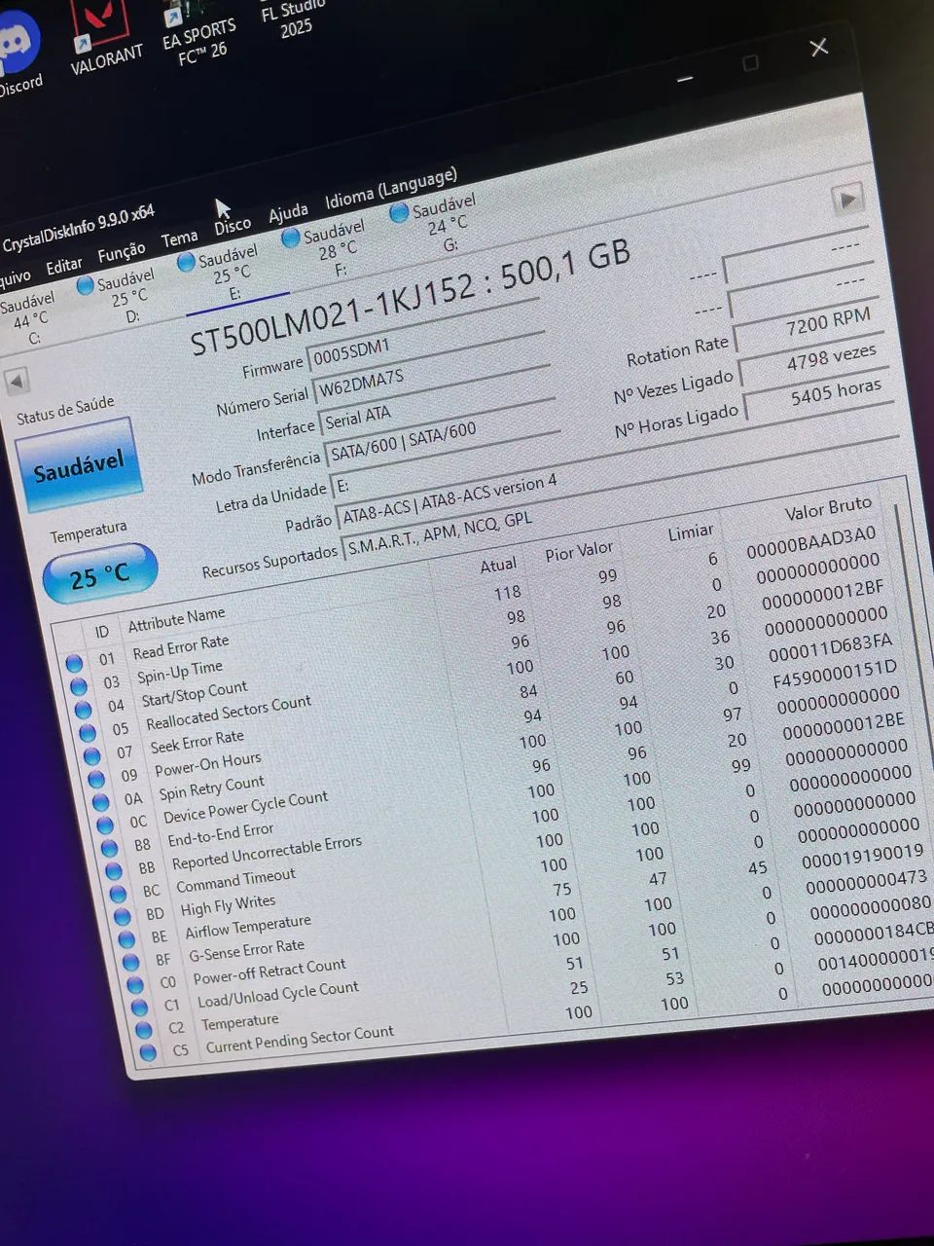Image resolution: width=934 pixels, height=1246 pixels.
Task: Open the Idioma (Language) menu
Action: [391, 188]
